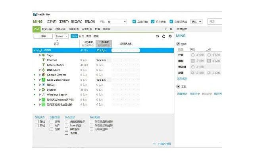Click the 优先级 rule circle icon
254x159 pixels.
192,67
